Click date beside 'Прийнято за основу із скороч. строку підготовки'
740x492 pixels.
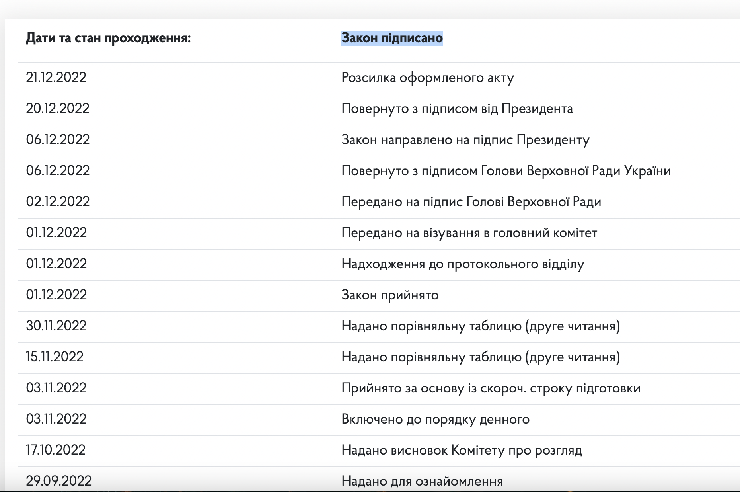point(56,388)
